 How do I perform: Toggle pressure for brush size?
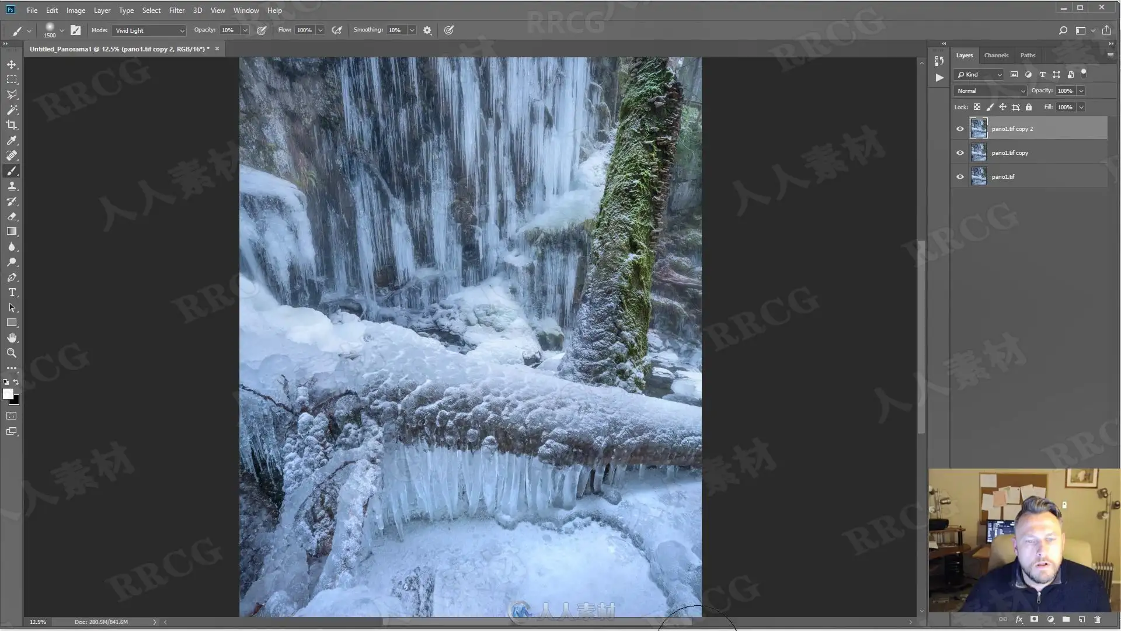(x=449, y=30)
